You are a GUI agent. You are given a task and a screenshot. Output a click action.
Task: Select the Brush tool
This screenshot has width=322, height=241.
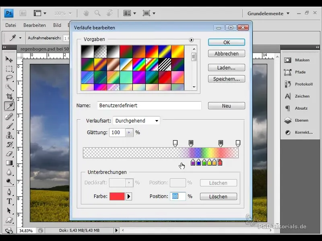tap(9, 126)
